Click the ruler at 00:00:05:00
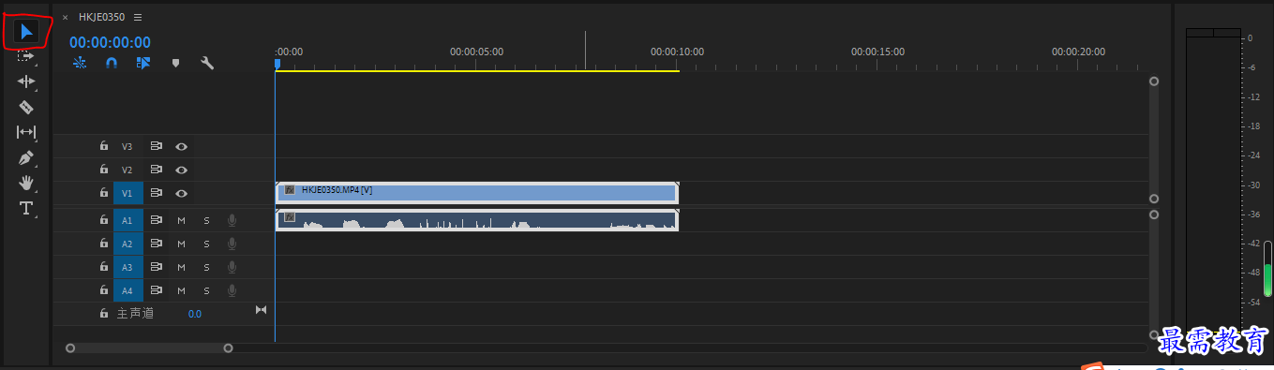 click(x=476, y=52)
